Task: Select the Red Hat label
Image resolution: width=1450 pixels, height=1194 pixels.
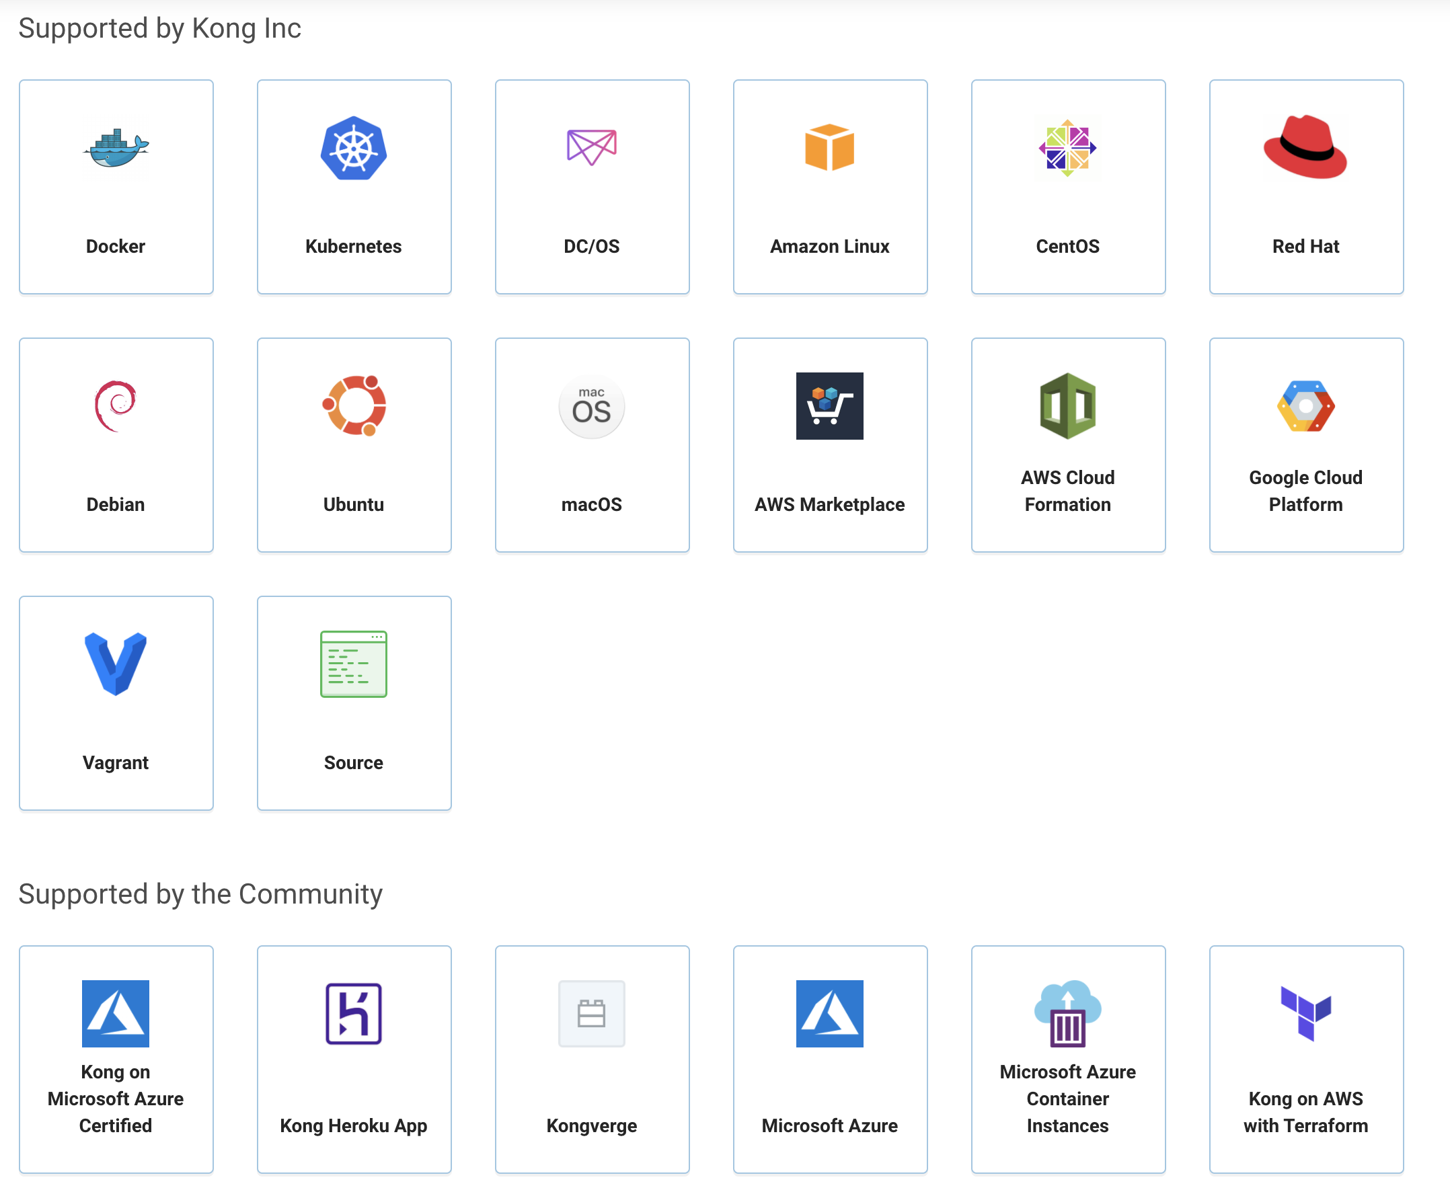Action: click(1305, 246)
